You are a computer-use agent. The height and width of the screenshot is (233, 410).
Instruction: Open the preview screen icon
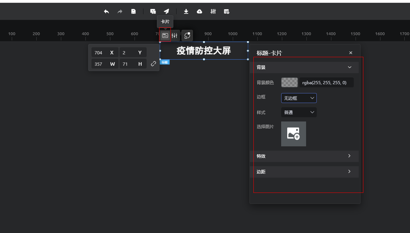click(153, 11)
